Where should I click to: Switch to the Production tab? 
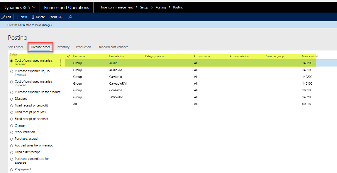pyautogui.click(x=83, y=47)
